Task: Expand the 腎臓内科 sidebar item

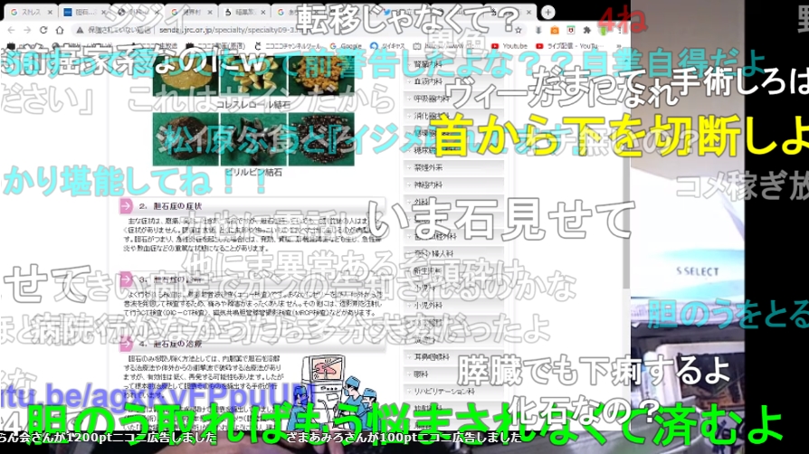Action: click(453, 64)
